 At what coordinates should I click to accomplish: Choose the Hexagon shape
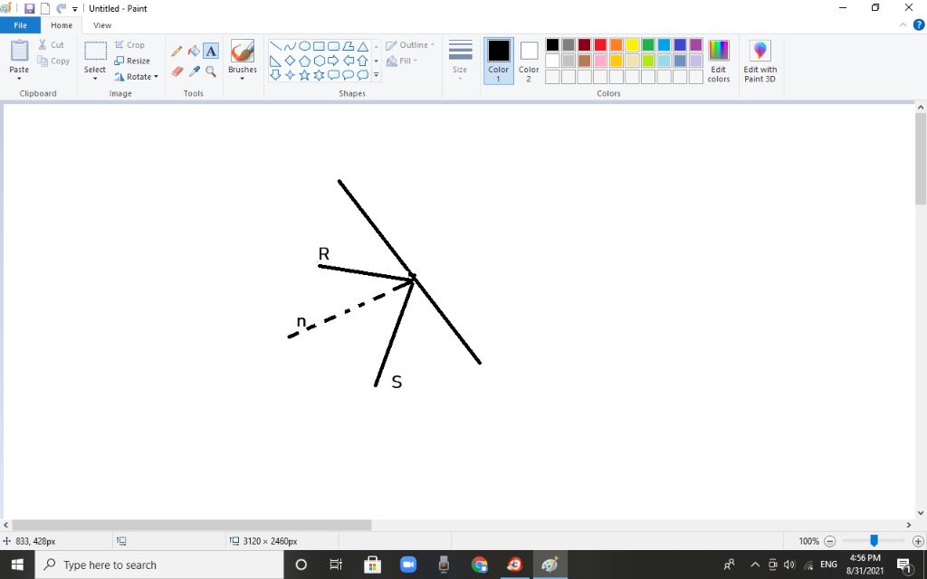(319, 61)
